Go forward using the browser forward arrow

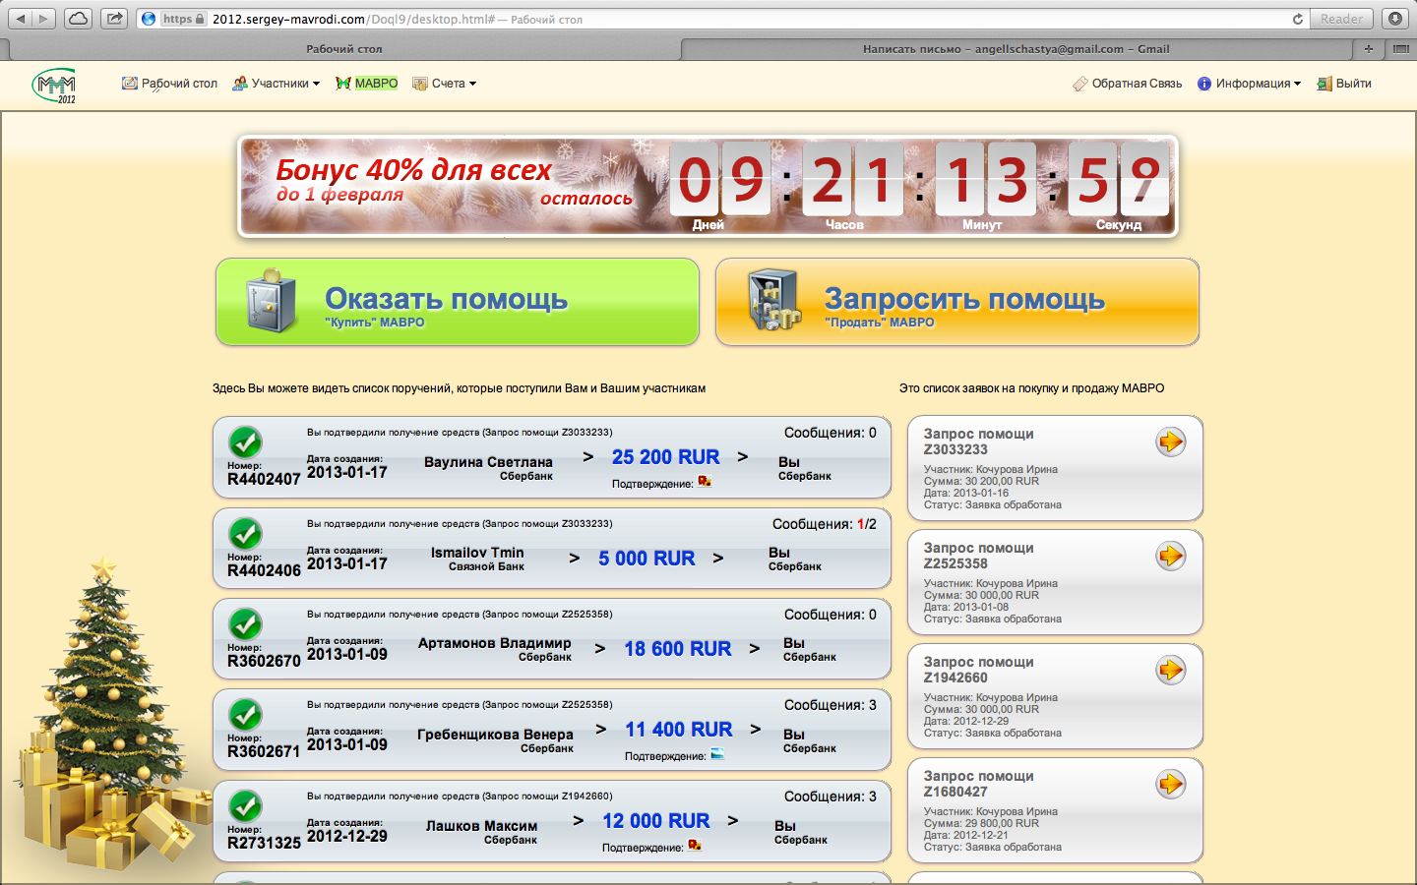coord(44,19)
